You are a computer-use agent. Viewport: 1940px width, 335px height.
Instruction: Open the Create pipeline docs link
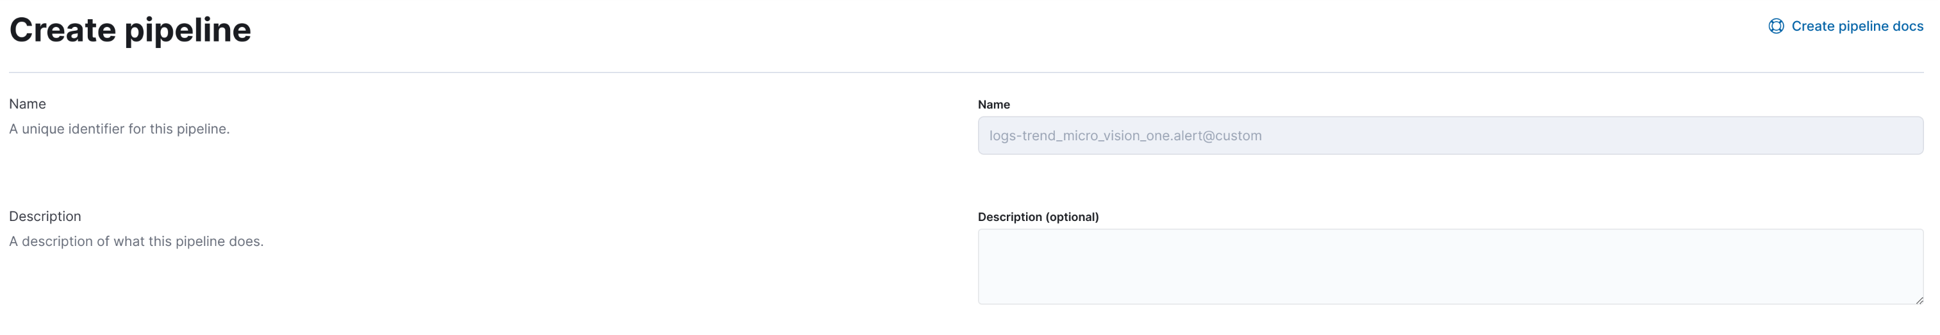tap(1857, 26)
